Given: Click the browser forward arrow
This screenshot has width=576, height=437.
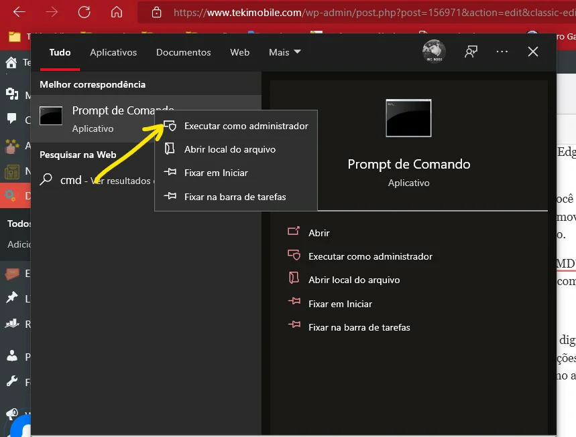Looking at the screenshot, I should pyautogui.click(x=52, y=12).
